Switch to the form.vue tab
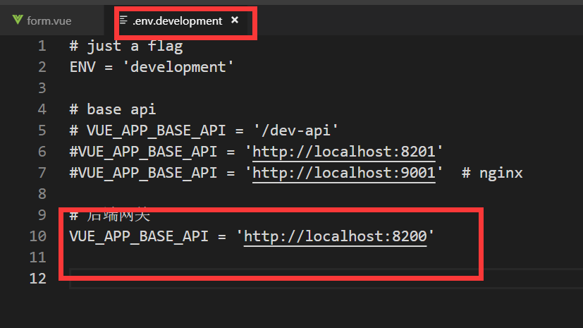Viewport: 583px width, 328px height. pos(49,21)
